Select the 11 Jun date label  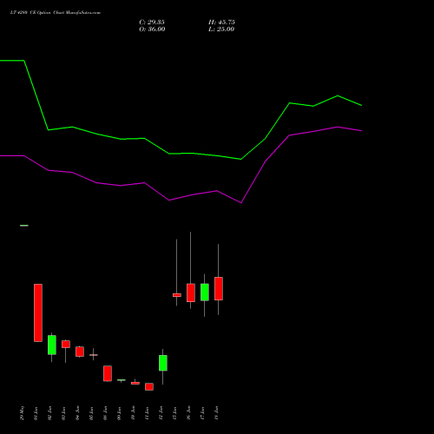coord(148,413)
